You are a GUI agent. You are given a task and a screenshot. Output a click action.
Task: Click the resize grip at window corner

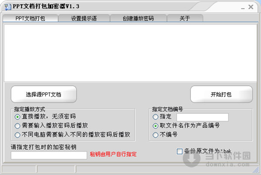tap(256, 170)
